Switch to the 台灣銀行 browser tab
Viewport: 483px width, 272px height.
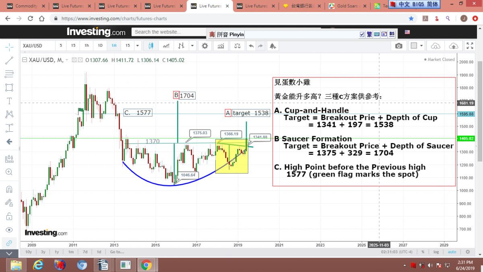click(x=301, y=6)
